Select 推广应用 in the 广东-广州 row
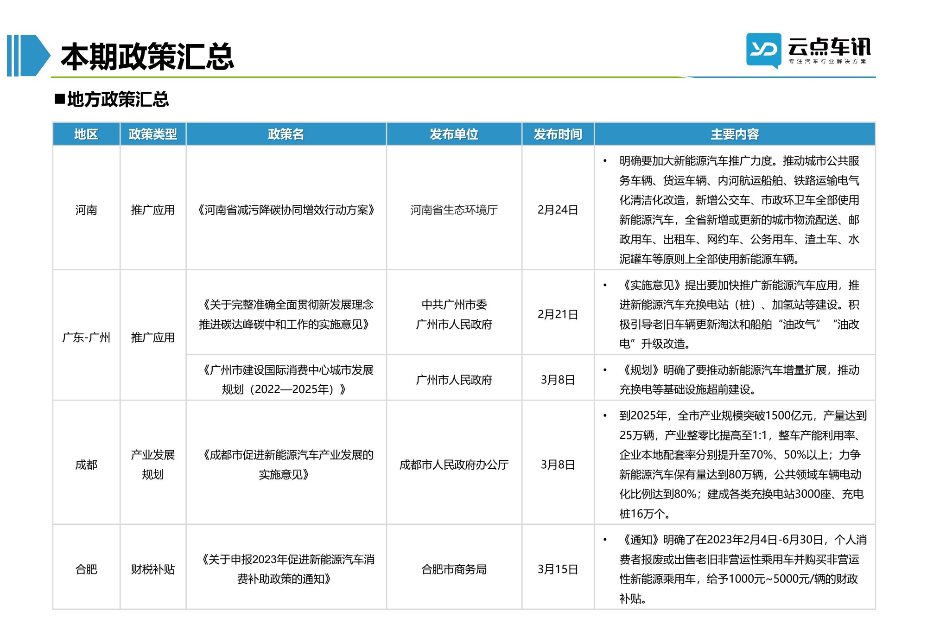The width and height of the screenshot is (927, 618). tap(153, 338)
